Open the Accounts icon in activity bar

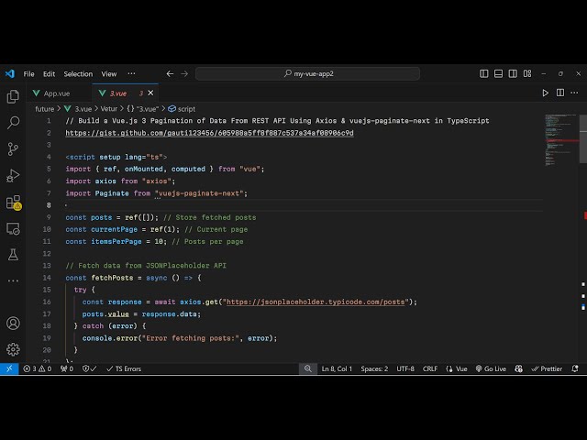pyautogui.click(x=13, y=324)
